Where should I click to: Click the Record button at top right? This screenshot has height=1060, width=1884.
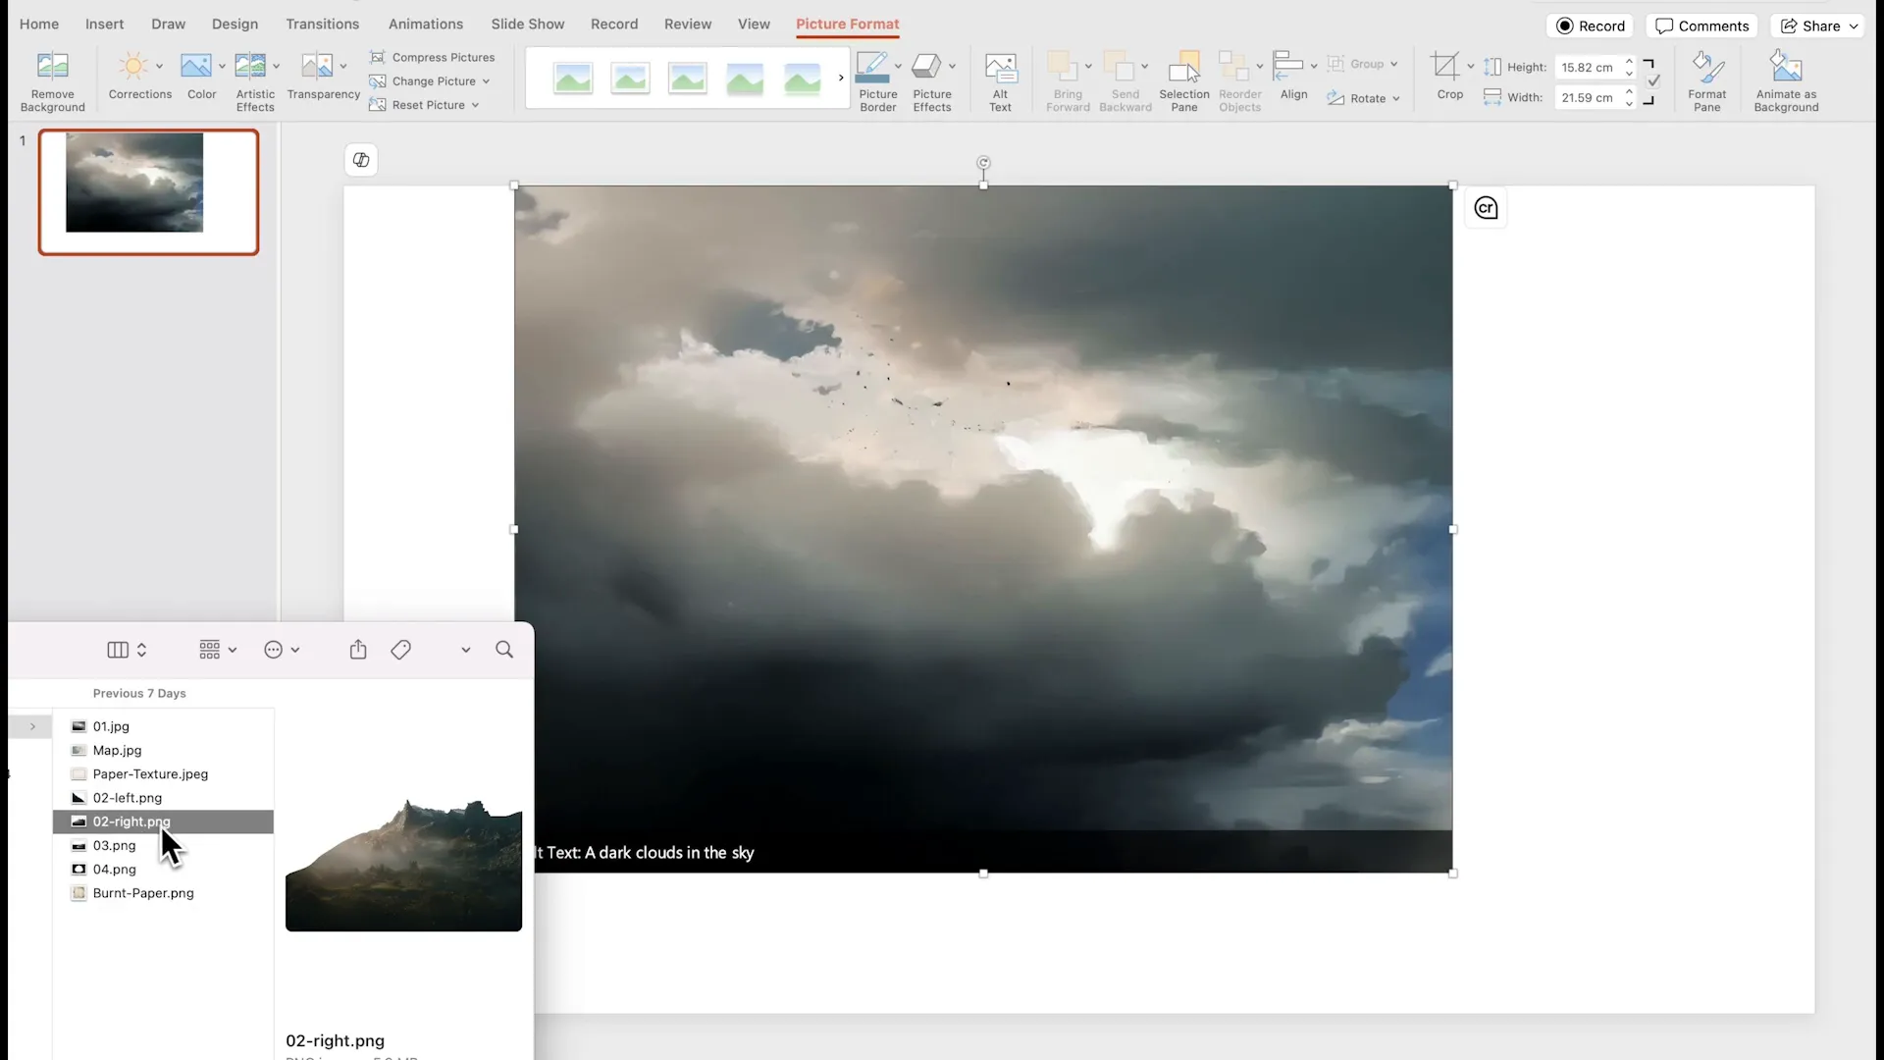[1591, 26]
